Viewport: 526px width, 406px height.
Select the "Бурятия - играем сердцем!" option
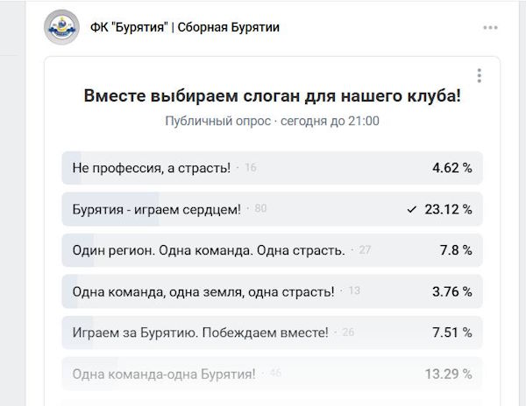coord(156,209)
